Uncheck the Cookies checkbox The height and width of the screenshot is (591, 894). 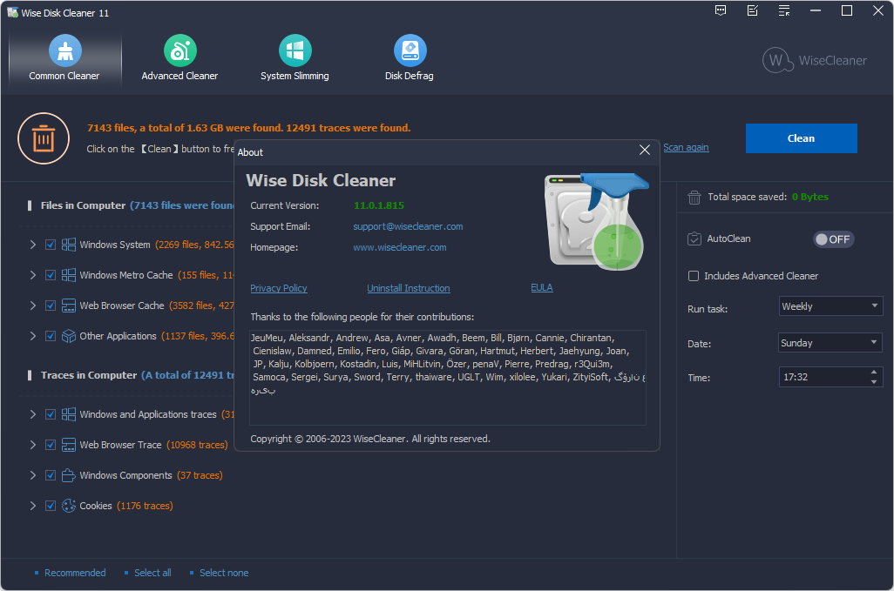pyautogui.click(x=51, y=506)
